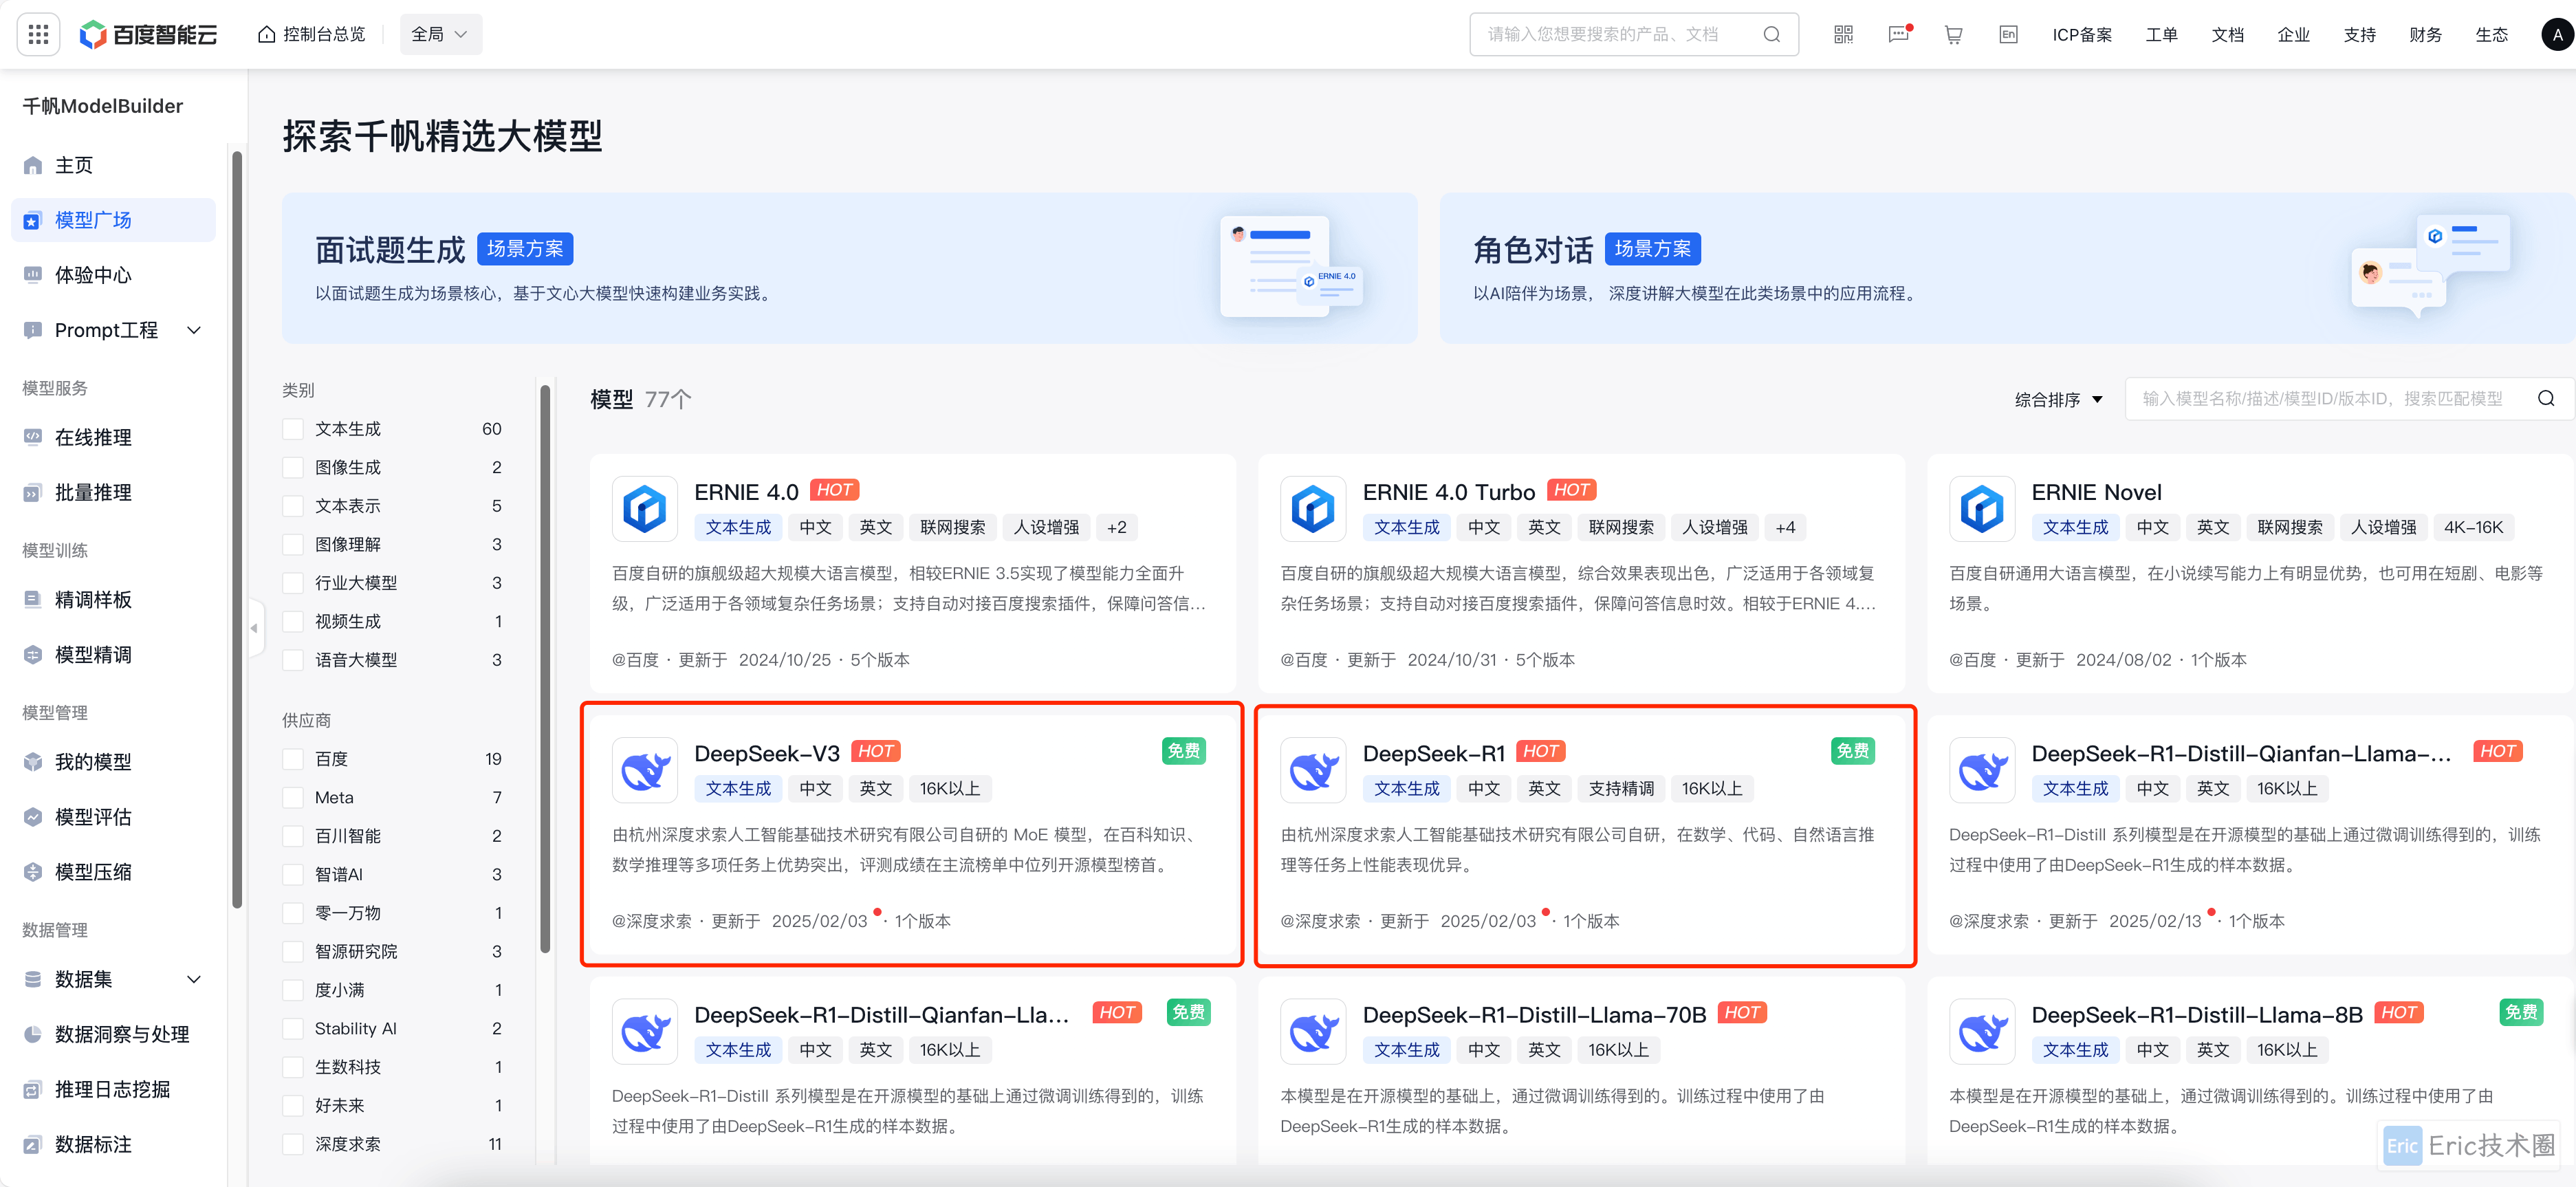Open the ERNIE 4.0 Turbo model title
The height and width of the screenshot is (1187, 2576).
pos(1448,492)
